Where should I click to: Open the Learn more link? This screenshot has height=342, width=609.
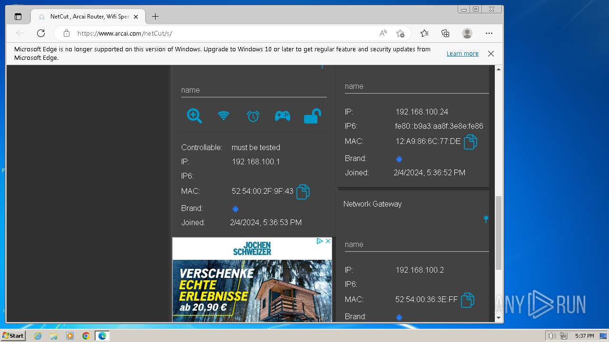(x=462, y=54)
